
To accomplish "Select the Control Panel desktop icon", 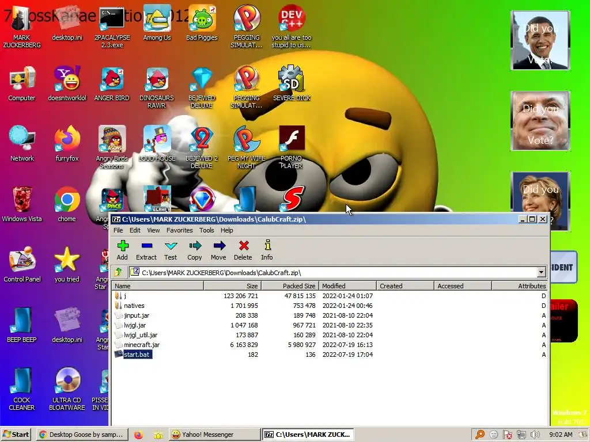I will (22, 265).
